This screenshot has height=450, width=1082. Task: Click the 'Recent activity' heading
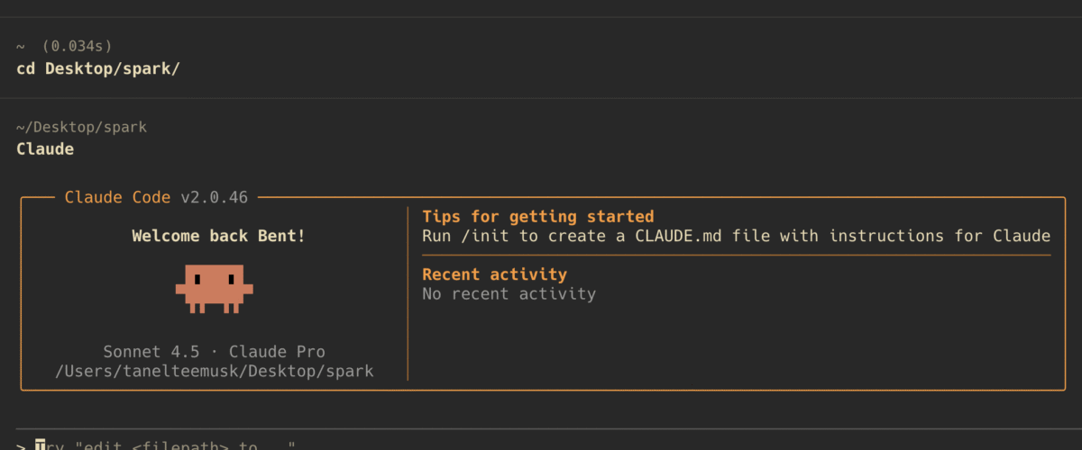pos(494,274)
